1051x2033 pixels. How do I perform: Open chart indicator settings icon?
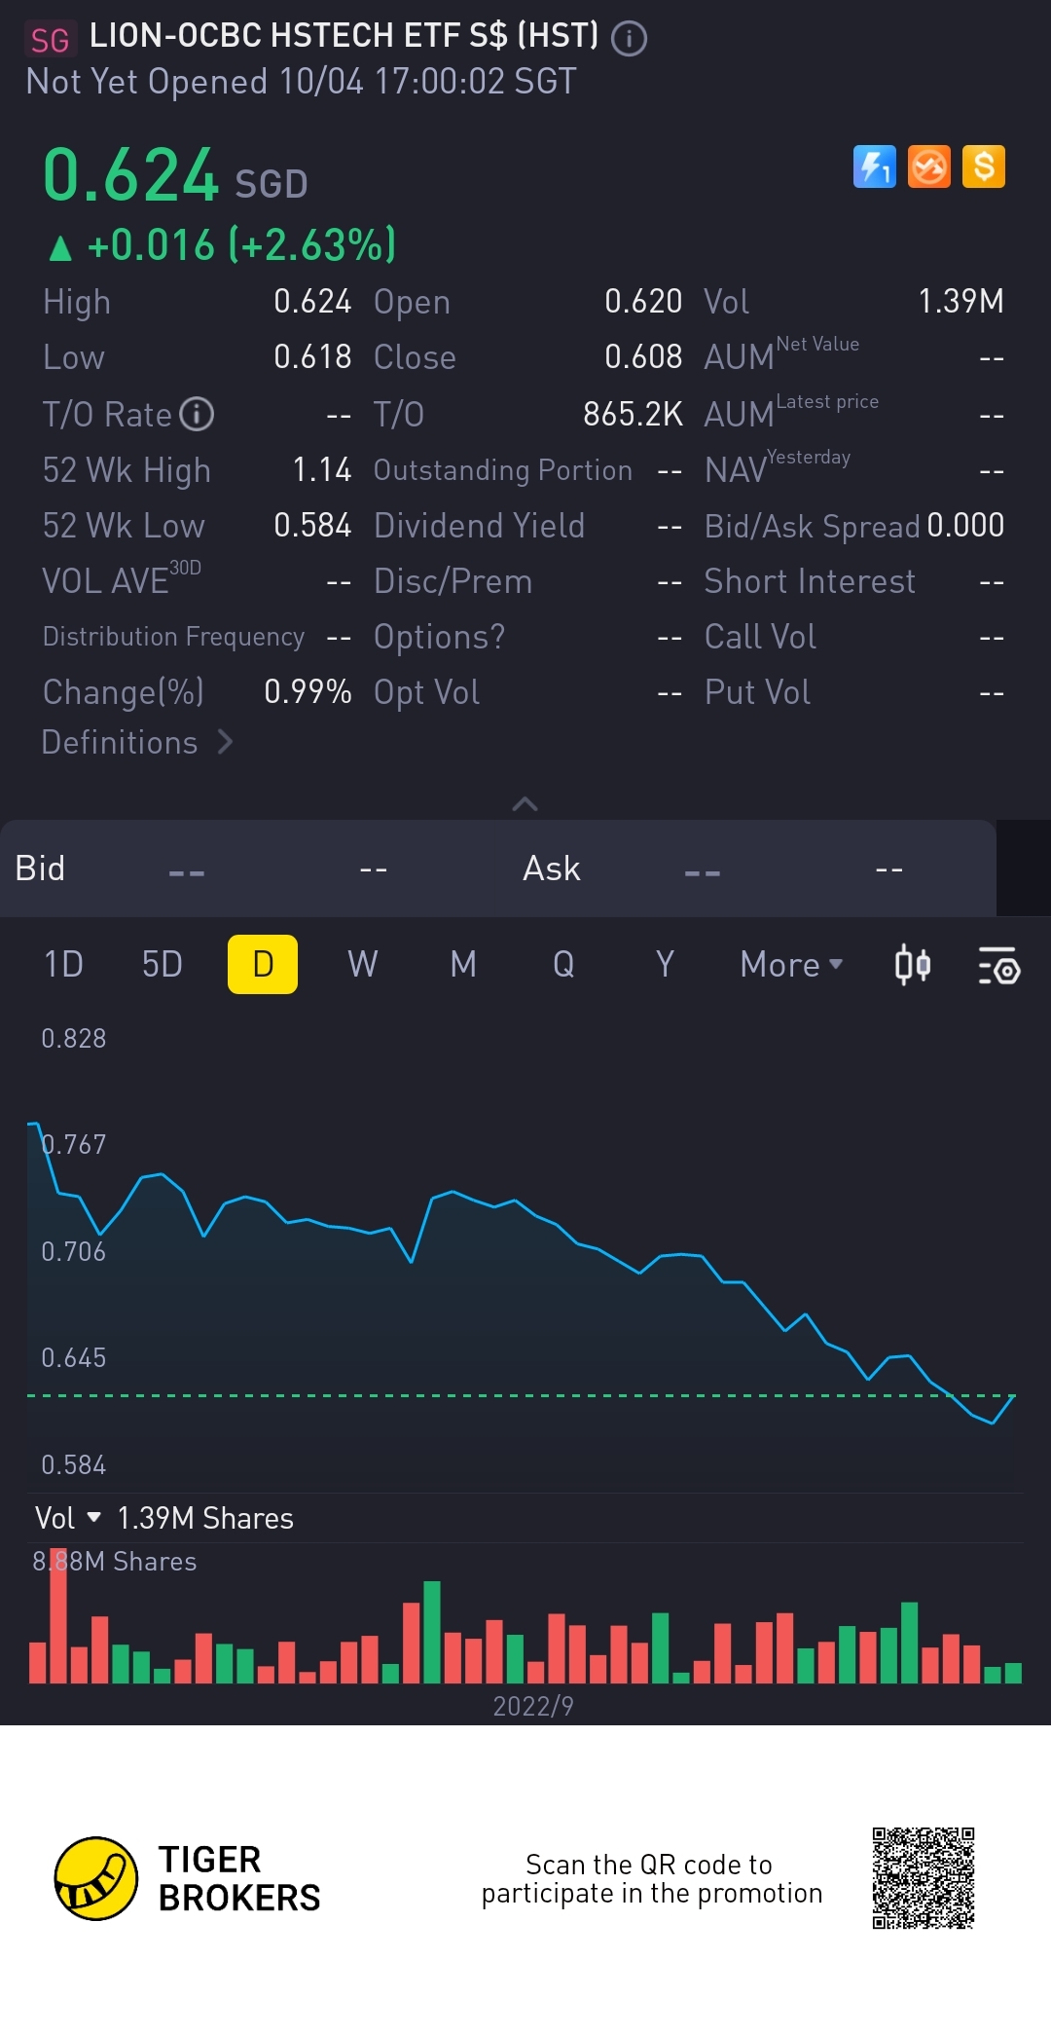coord(998,965)
